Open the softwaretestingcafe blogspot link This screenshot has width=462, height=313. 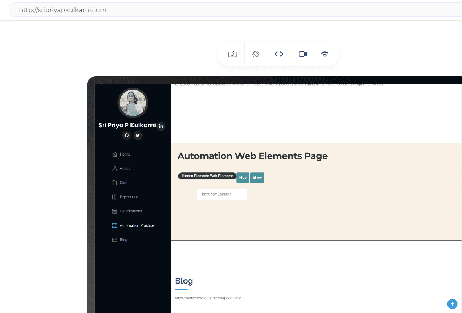point(208,298)
